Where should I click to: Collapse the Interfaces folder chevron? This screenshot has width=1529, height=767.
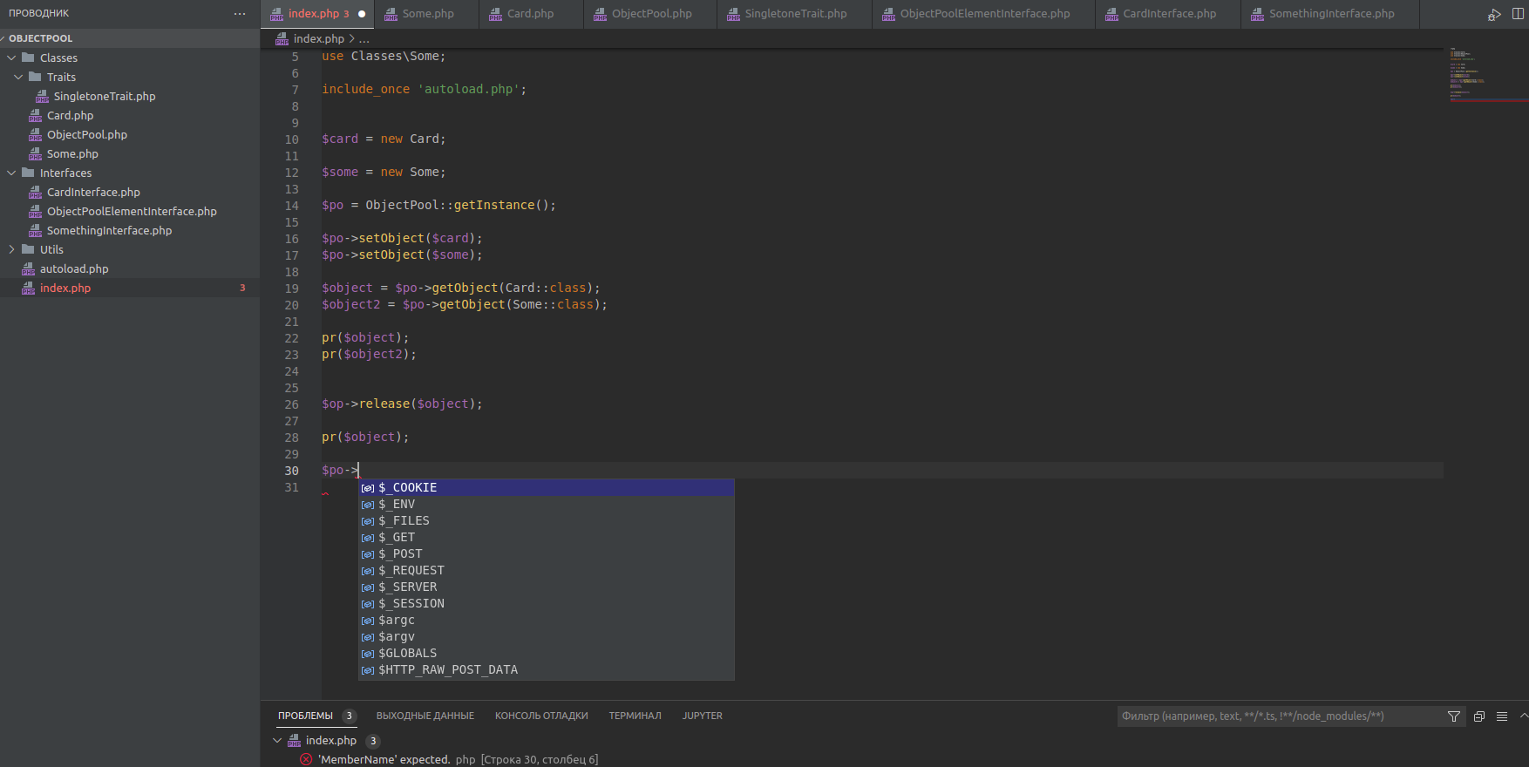point(11,173)
